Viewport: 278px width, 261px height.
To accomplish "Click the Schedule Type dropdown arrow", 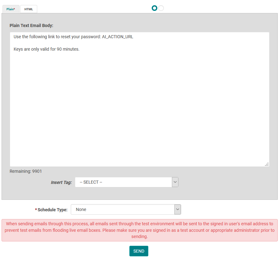I will [178, 209].
